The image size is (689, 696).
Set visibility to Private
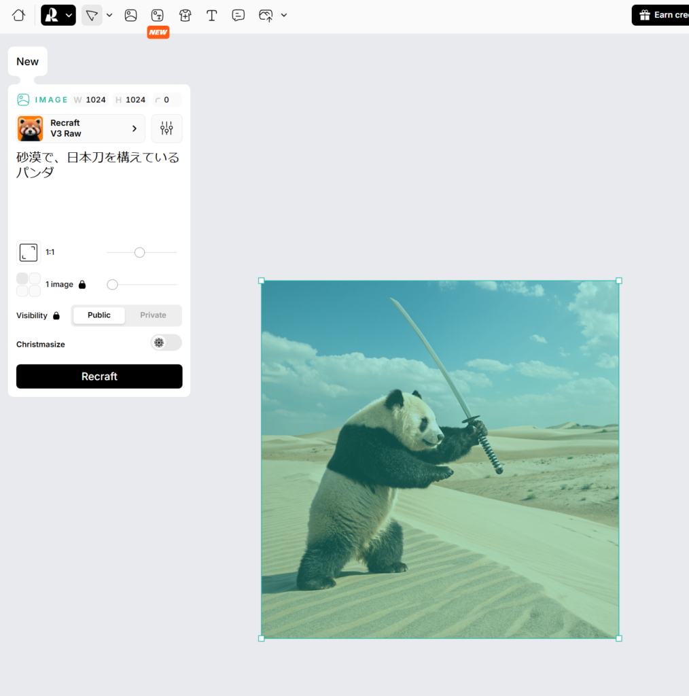[x=153, y=315]
